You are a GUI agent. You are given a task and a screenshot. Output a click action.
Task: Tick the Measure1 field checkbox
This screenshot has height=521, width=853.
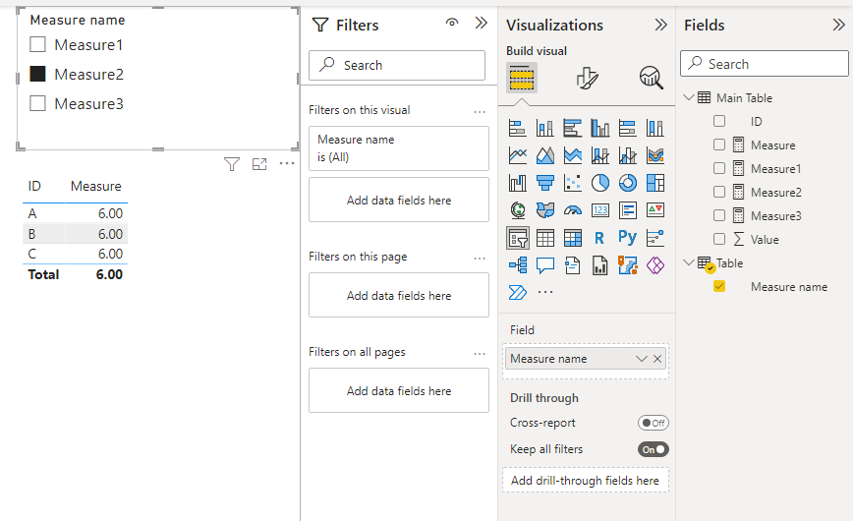tap(719, 168)
